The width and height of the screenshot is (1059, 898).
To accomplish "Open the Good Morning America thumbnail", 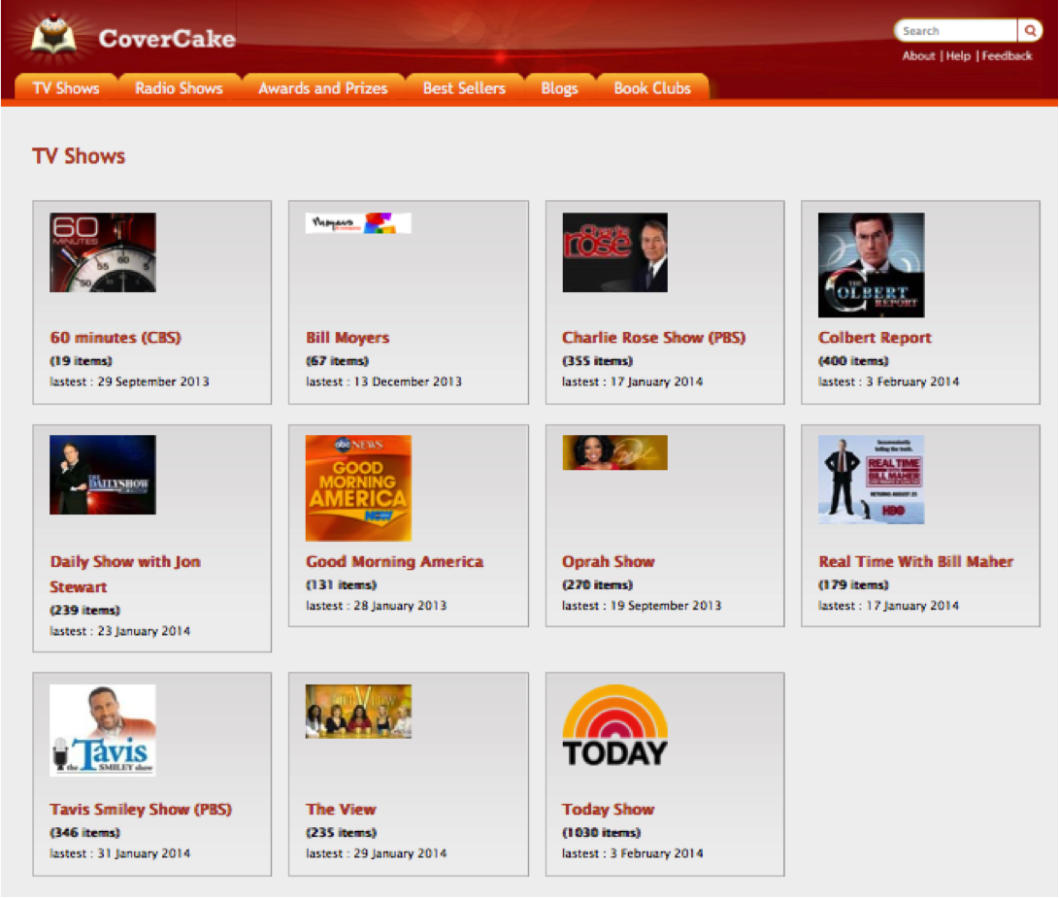I will [x=358, y=488].
